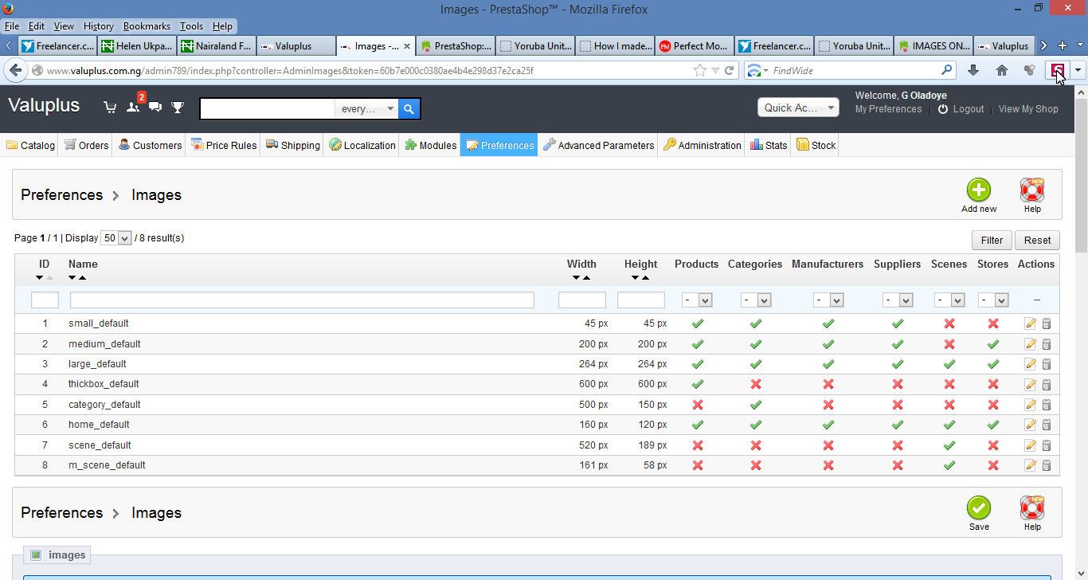Image resolution: width=1088 pixels, height=580 pixels.
Task: Expand the Quick Access dropdown
Action: click(797, 108)
